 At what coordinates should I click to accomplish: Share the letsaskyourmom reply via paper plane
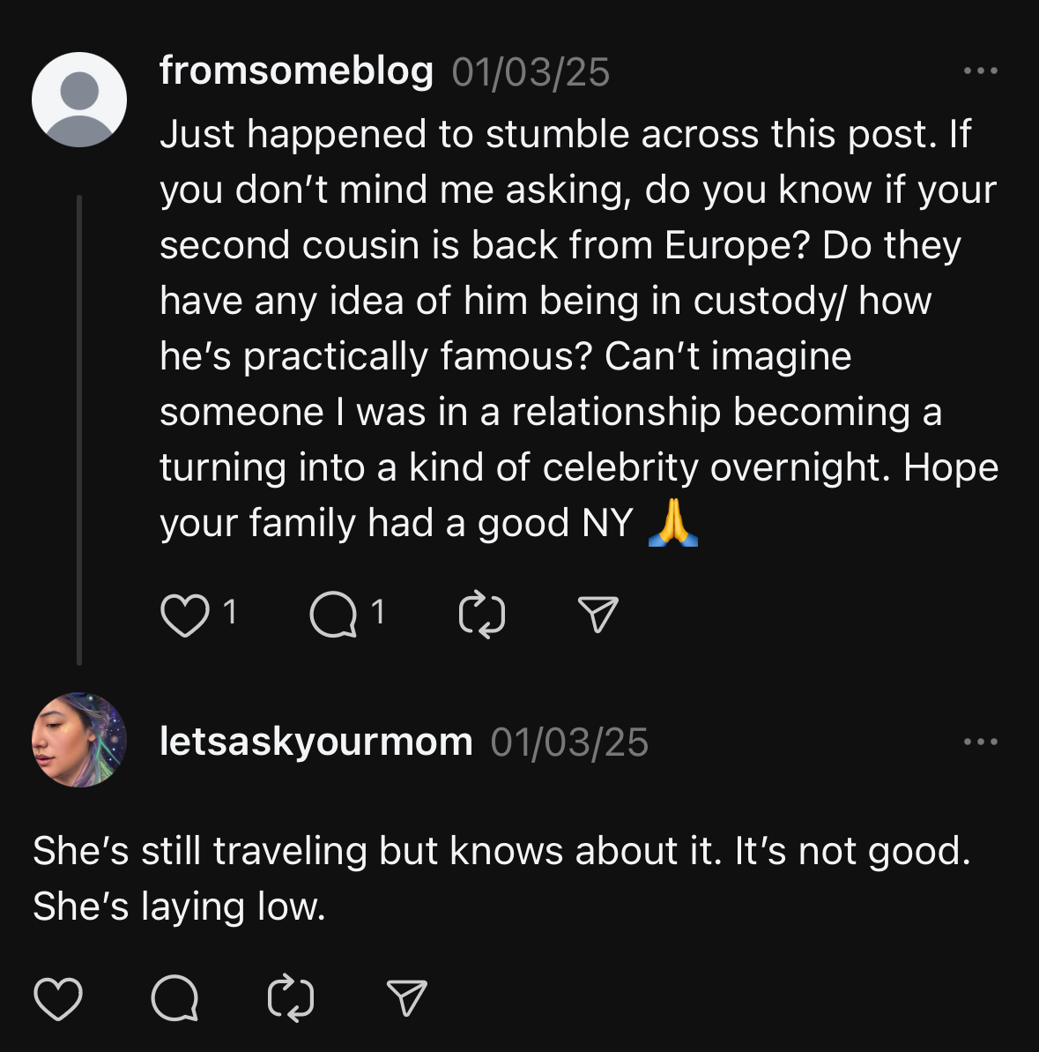tap(407, 998)
